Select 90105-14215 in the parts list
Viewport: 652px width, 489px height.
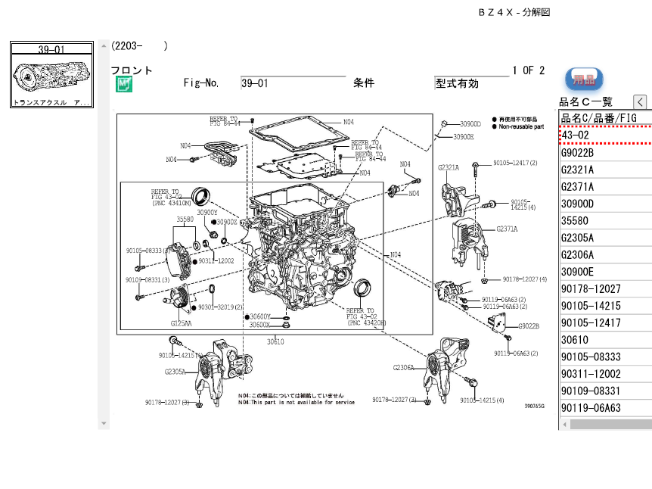coord(606,306)
